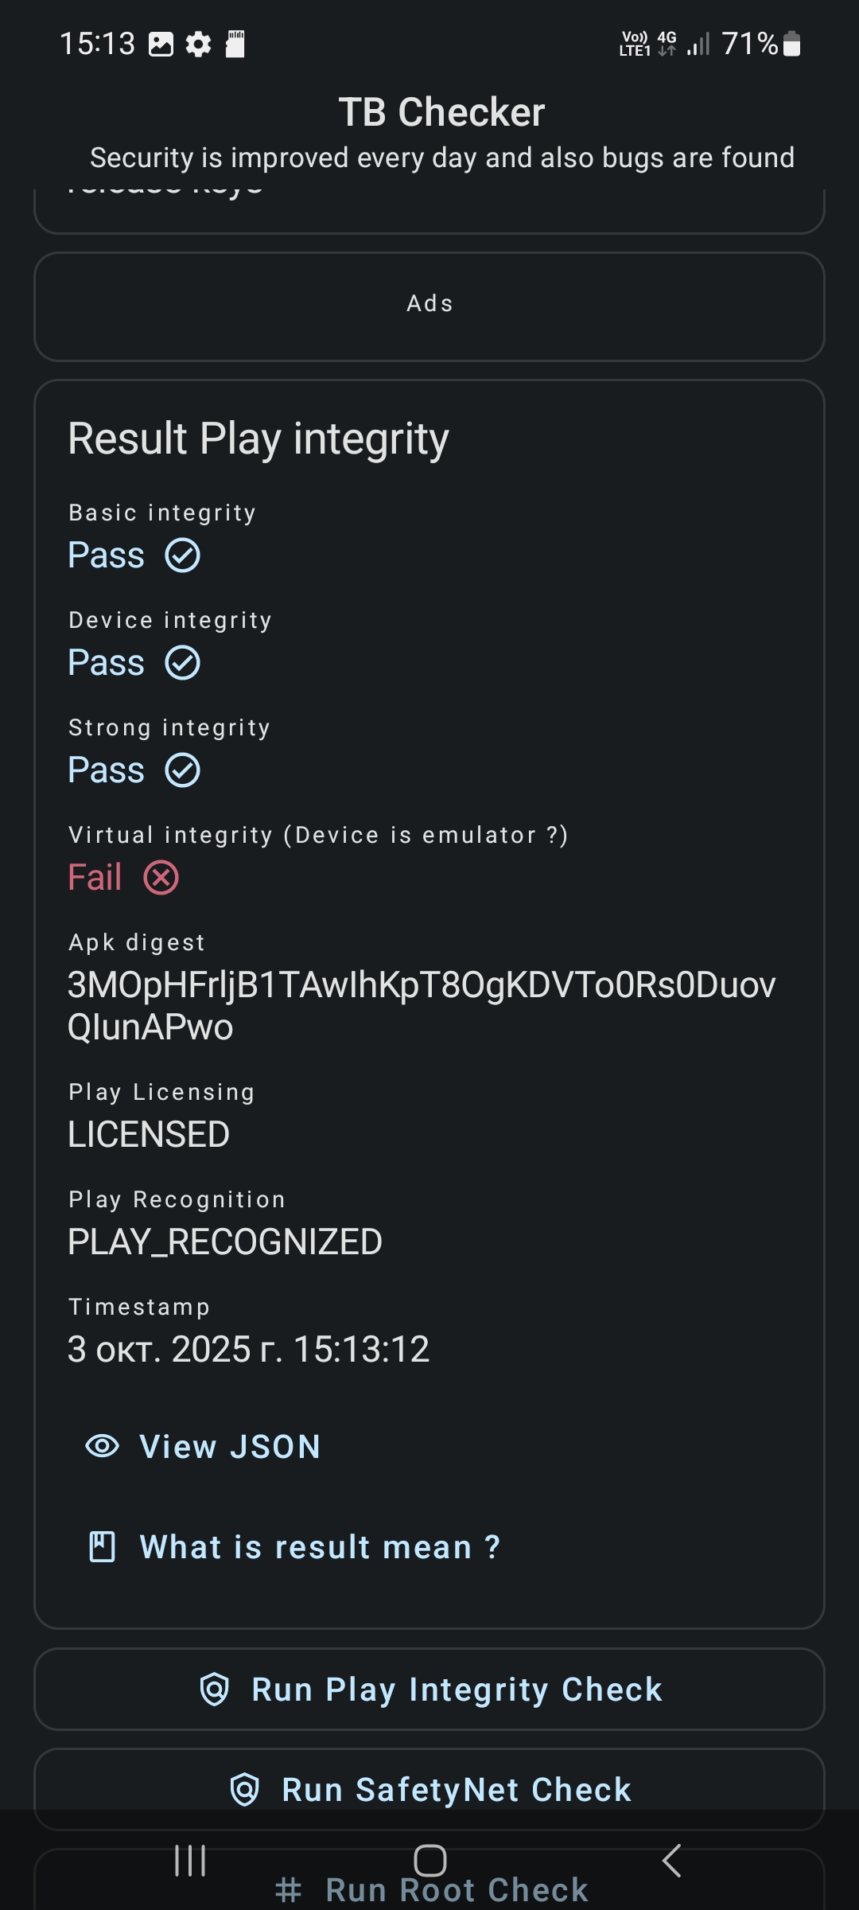Tap shield icon on Play Integrity Check

pos(215,1689)
